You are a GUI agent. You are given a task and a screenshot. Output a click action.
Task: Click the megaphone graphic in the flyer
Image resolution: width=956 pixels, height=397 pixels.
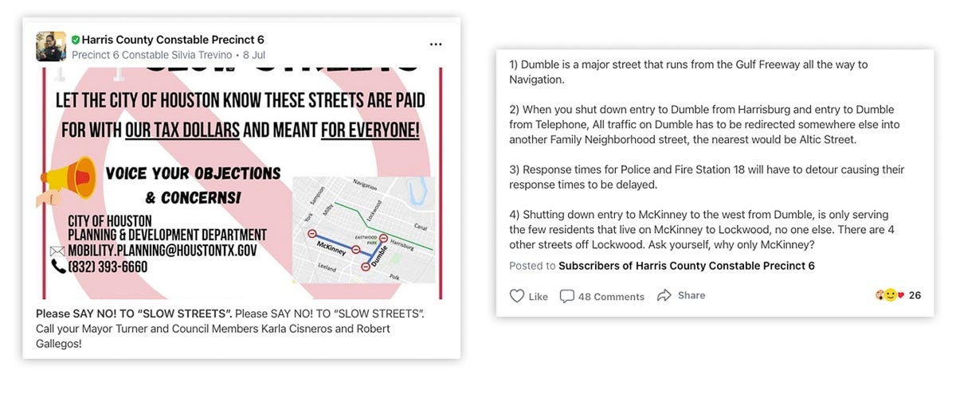point(67,180)
